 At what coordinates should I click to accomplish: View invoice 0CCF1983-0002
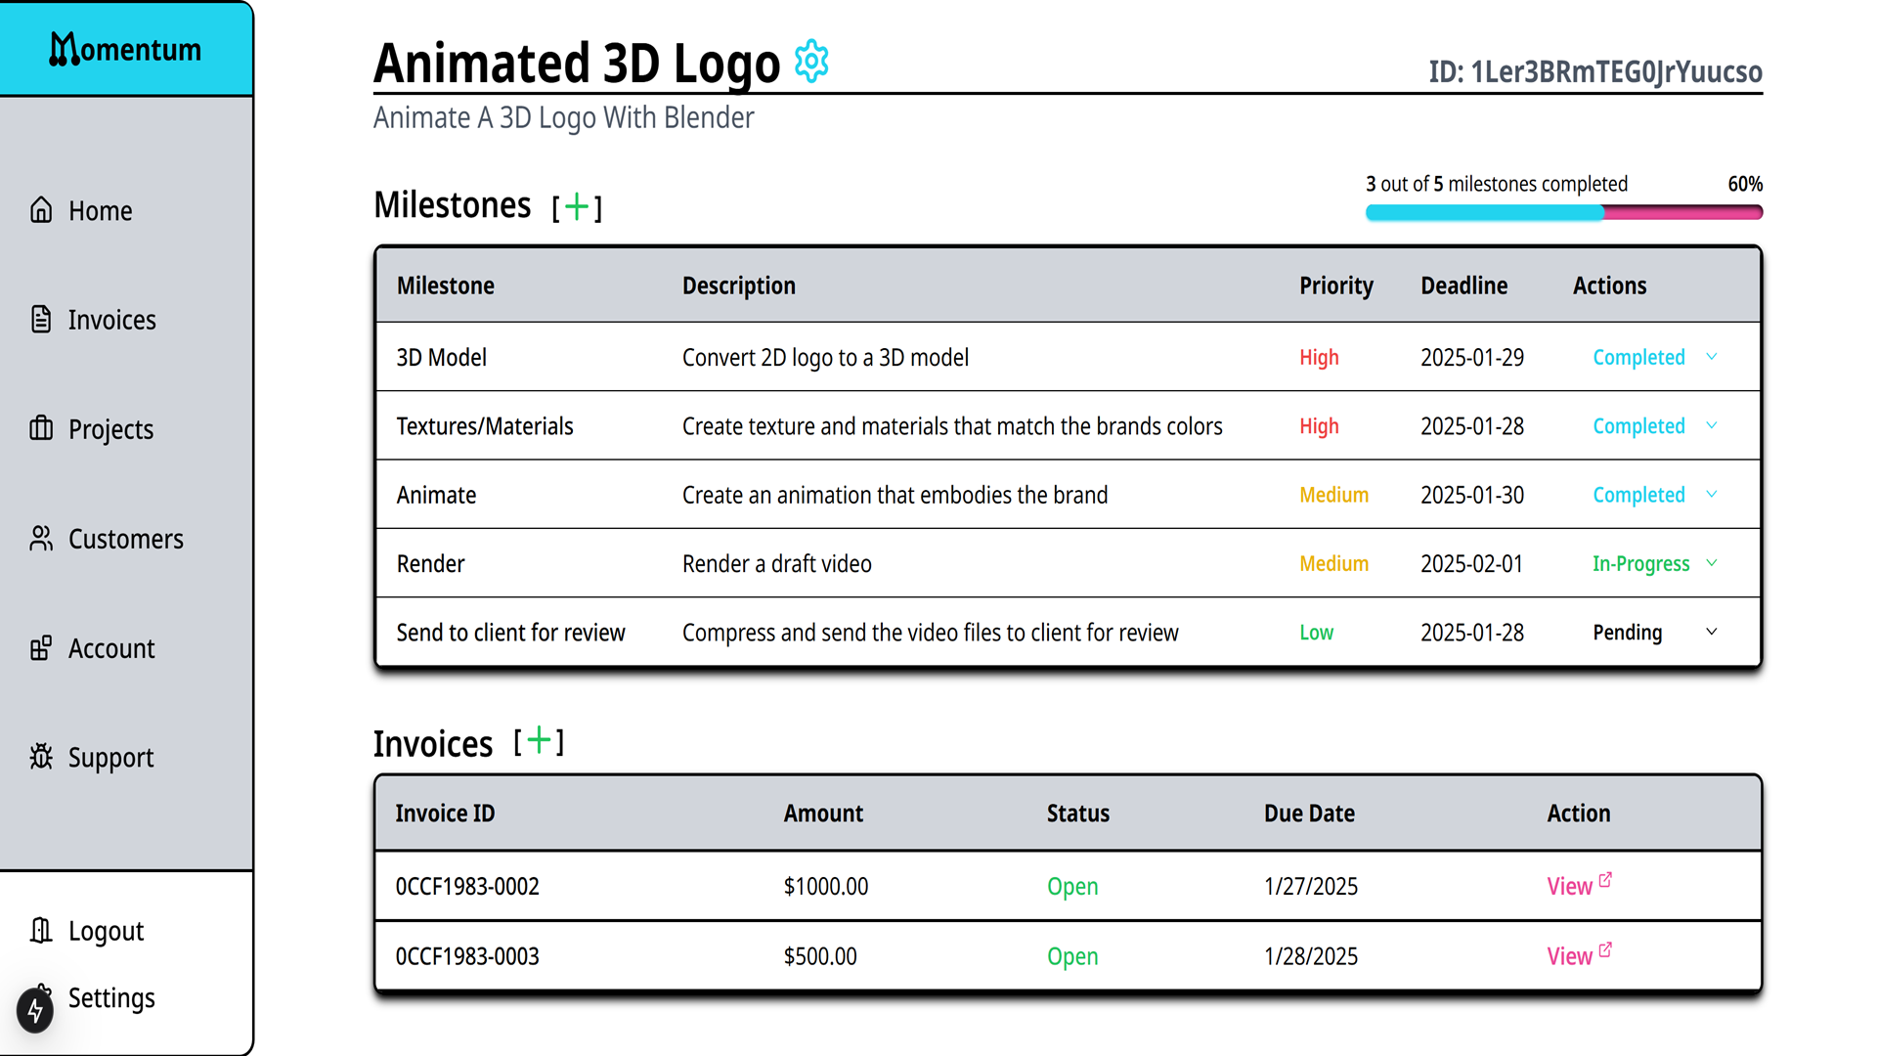tap(1569, 887)
